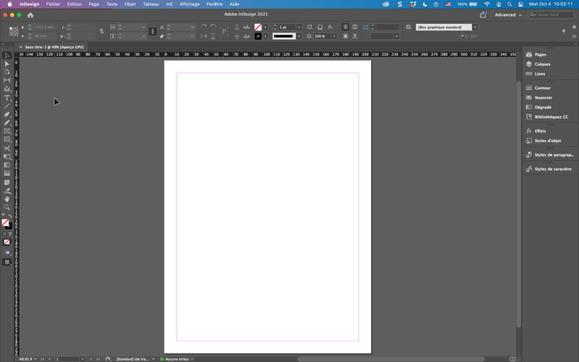Open the Edition menu

[75, 4]
